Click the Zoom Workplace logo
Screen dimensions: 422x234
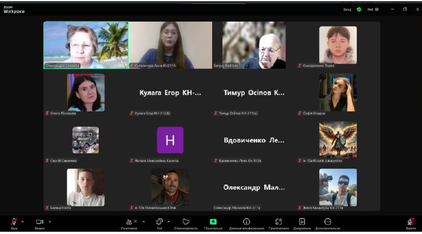pos(14,10)
